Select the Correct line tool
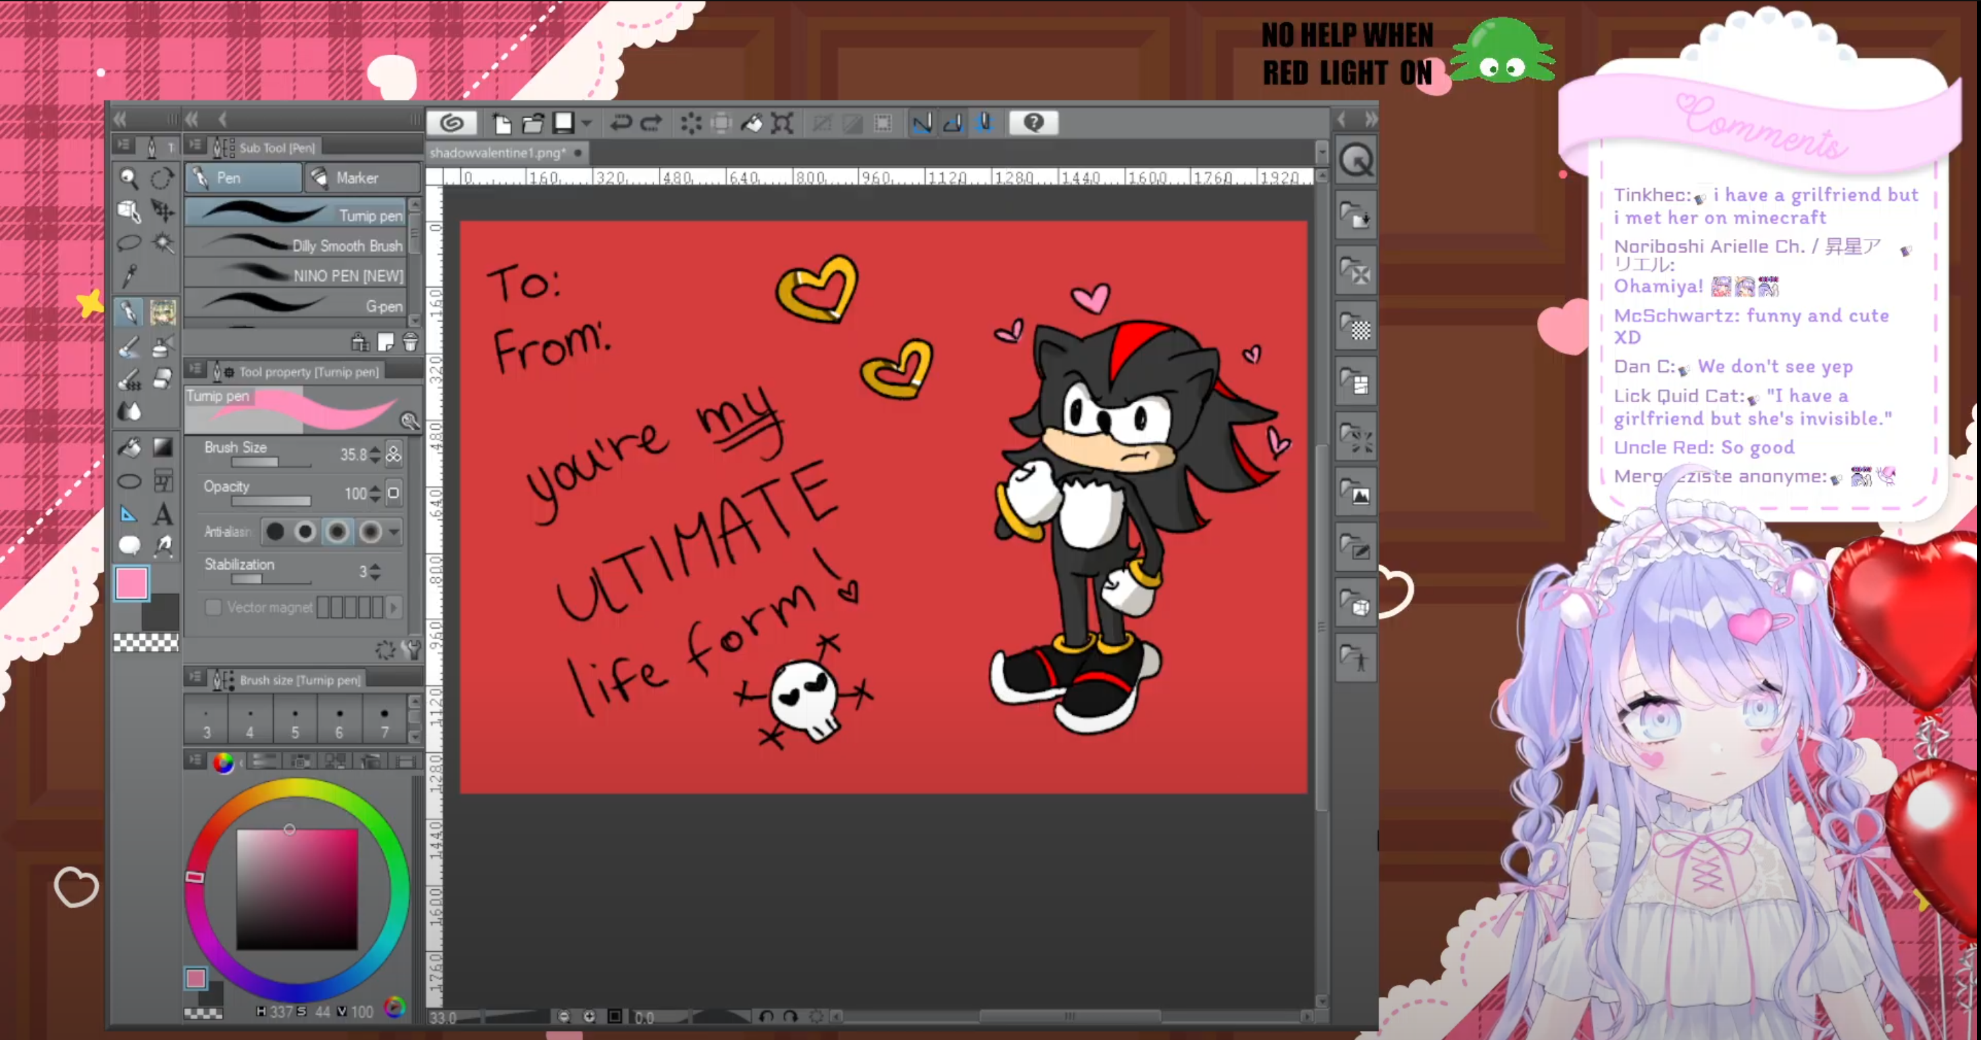The width and height of the screenshot is (1981, 1040). 163,546
